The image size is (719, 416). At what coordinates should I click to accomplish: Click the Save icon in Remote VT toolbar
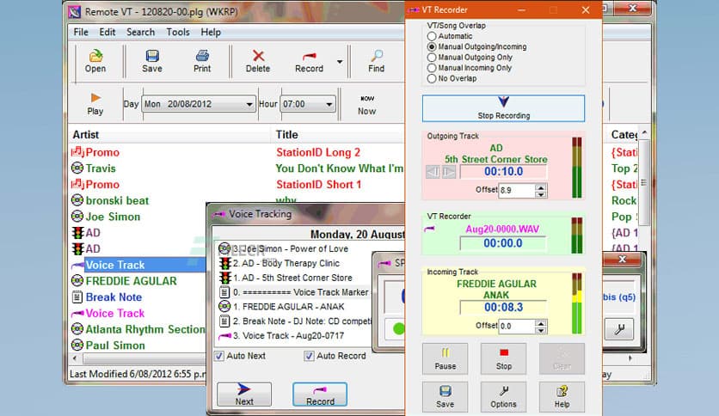151,61
